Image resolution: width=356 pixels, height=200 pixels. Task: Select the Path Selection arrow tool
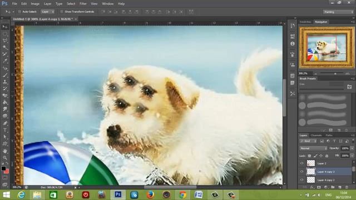(x=5, y=137)
